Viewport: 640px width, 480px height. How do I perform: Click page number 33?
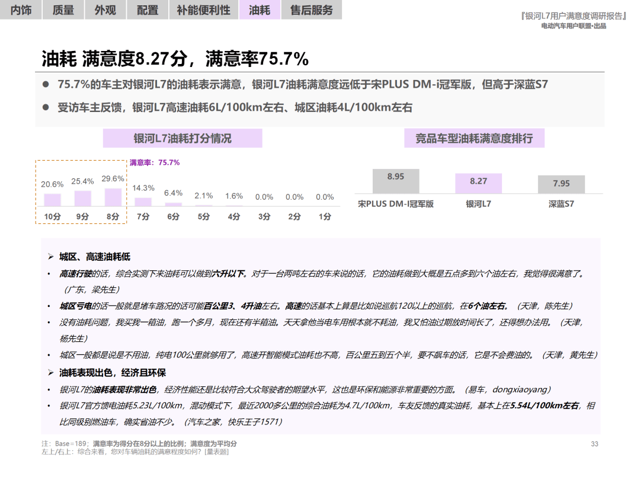coord(595,444)
